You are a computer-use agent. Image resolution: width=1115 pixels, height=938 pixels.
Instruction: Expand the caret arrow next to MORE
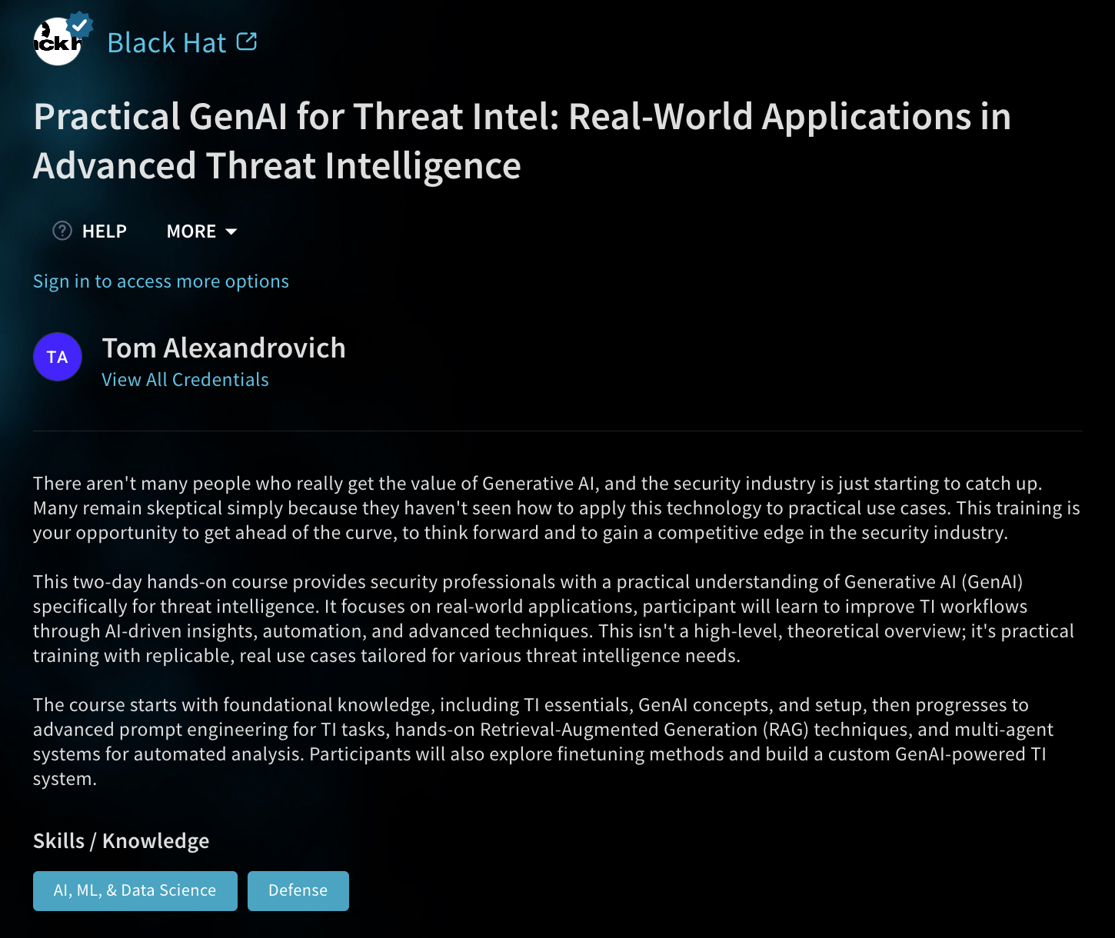coord(231,231)
